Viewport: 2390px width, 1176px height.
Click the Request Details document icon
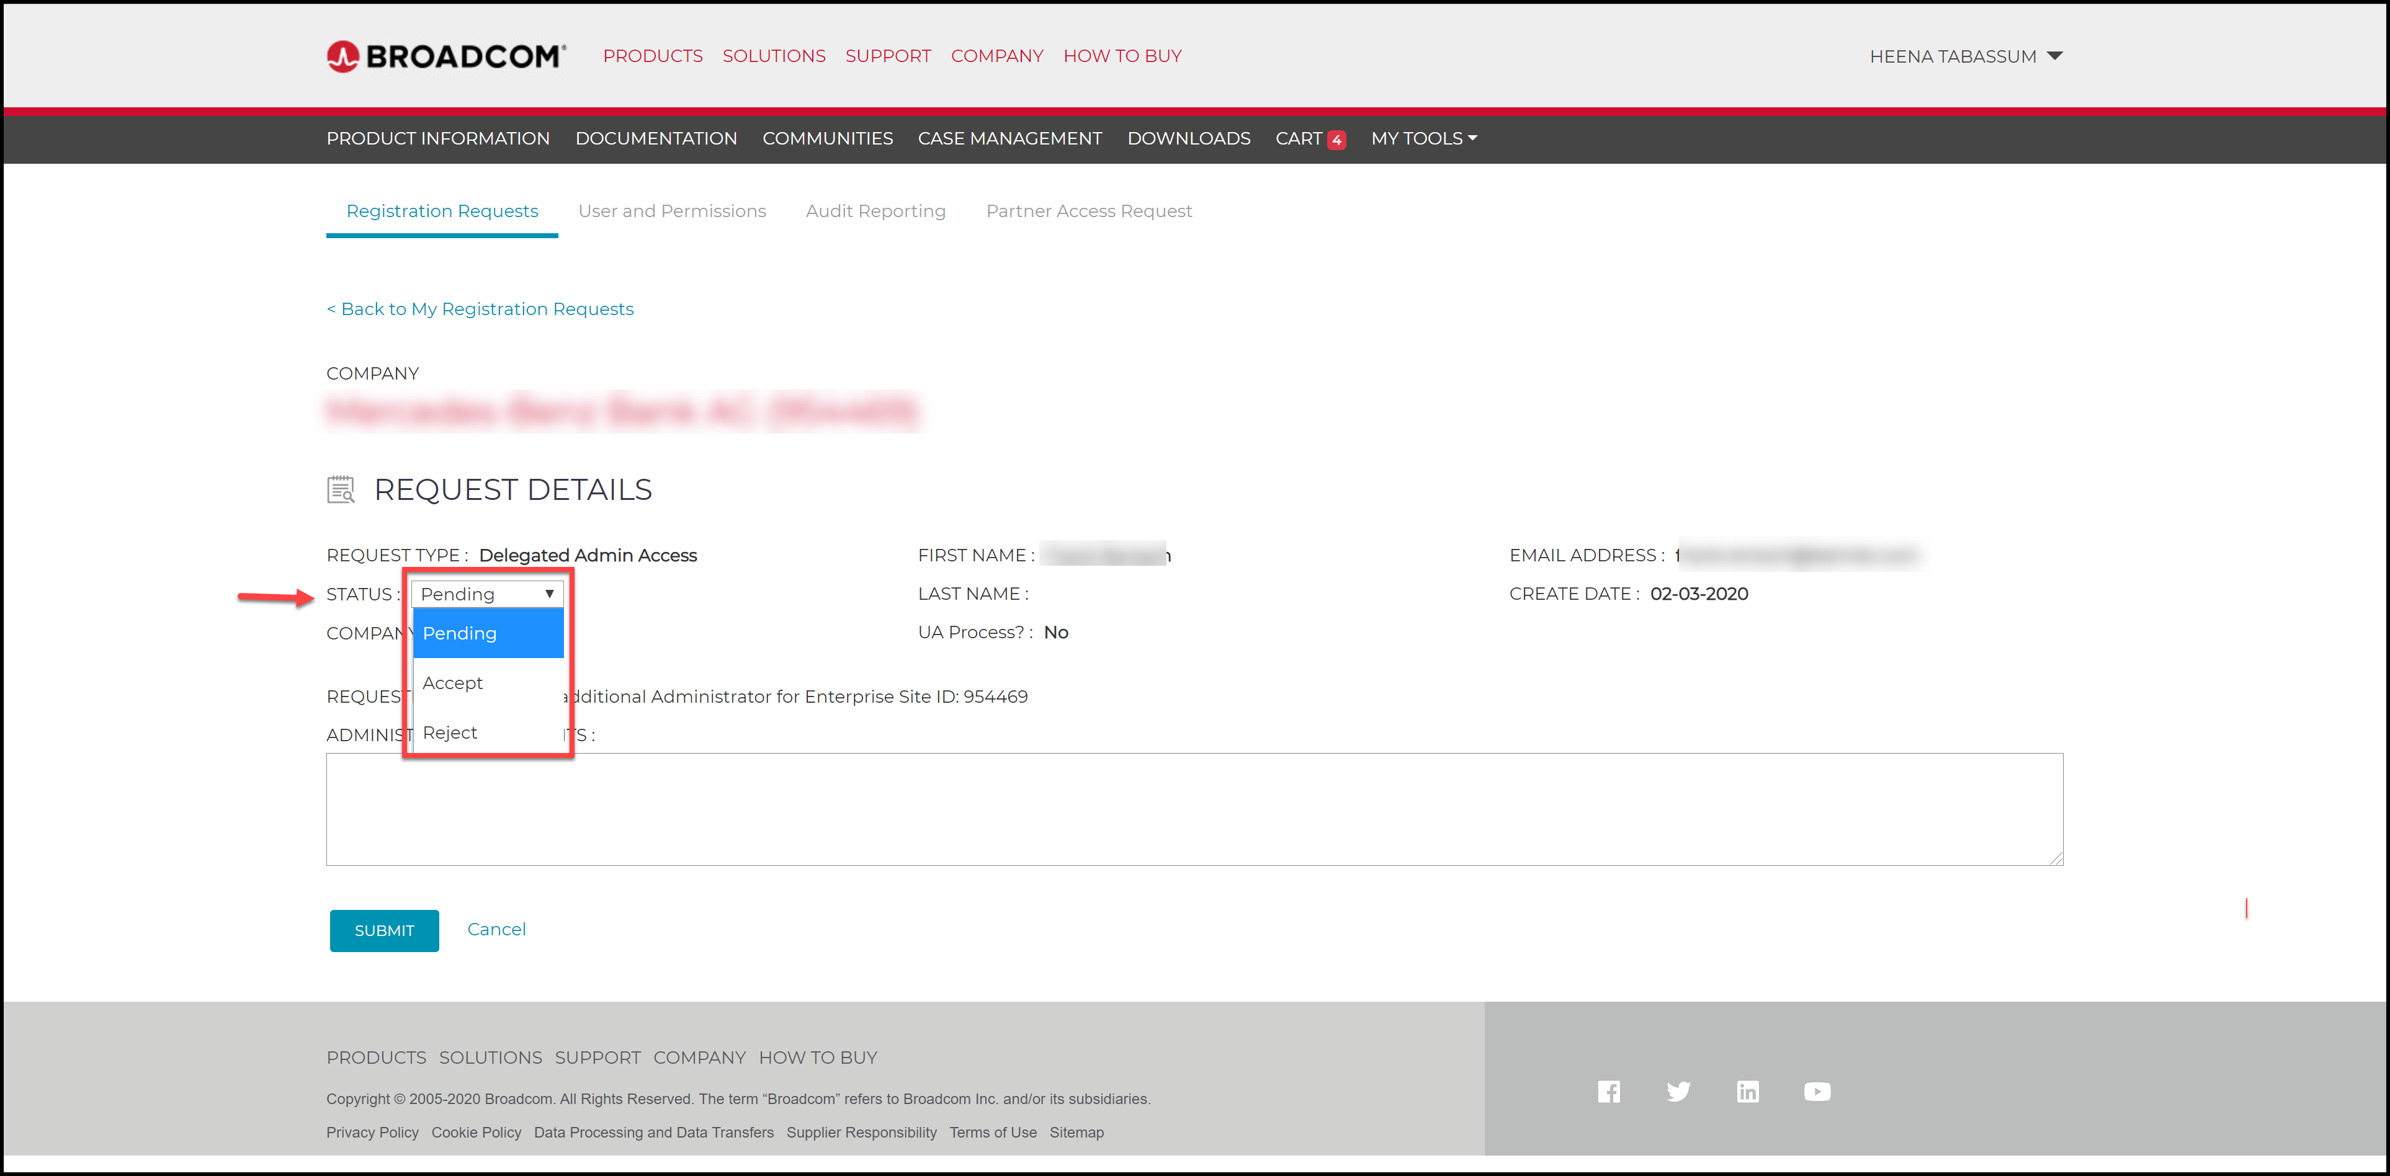point(341,489)
